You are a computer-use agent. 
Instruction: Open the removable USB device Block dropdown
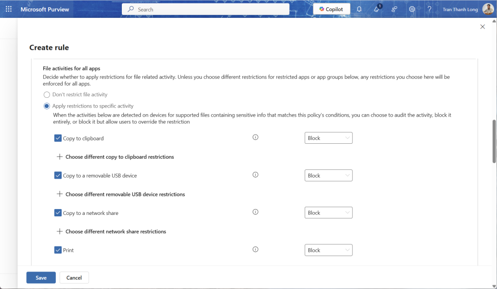[x=329, y=176]
